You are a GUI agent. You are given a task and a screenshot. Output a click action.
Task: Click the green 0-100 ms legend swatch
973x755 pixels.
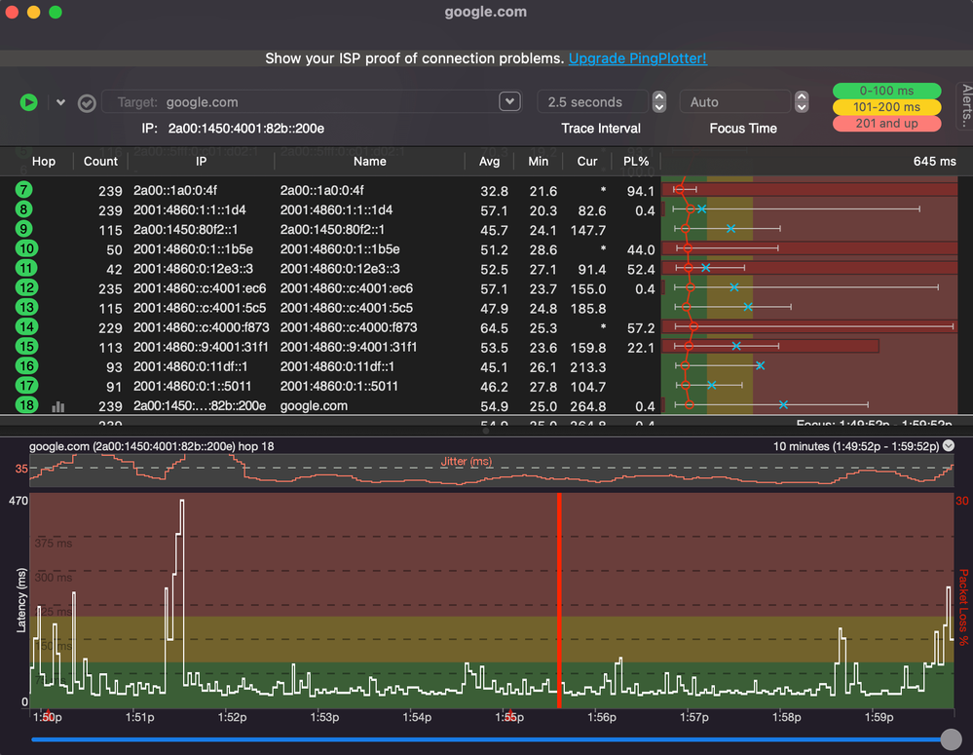click(886, 91)
